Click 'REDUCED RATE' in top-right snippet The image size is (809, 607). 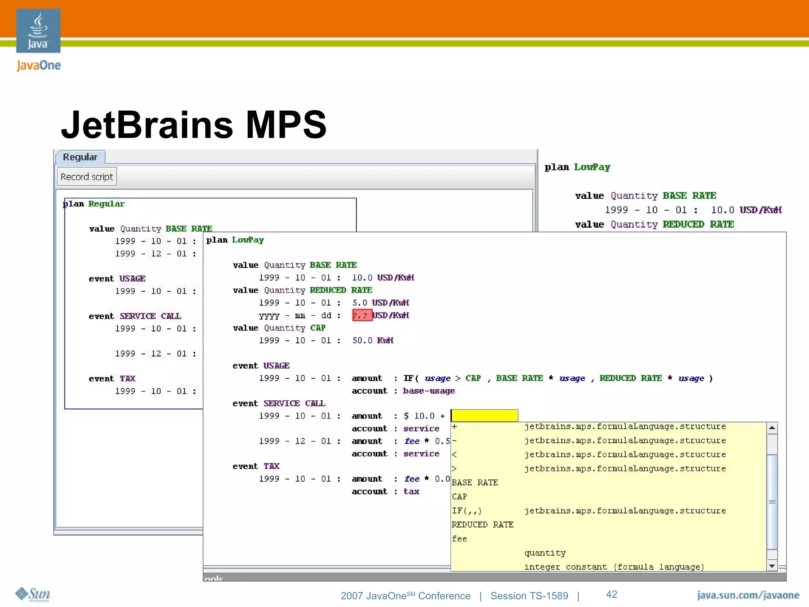point(698,224)
